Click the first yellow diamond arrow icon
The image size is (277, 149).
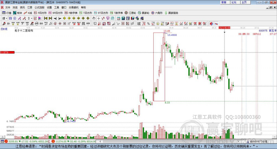[x=64, y=18]
